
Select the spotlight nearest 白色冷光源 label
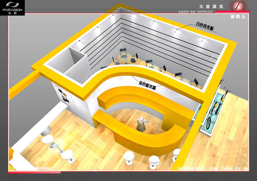point(177,30)
